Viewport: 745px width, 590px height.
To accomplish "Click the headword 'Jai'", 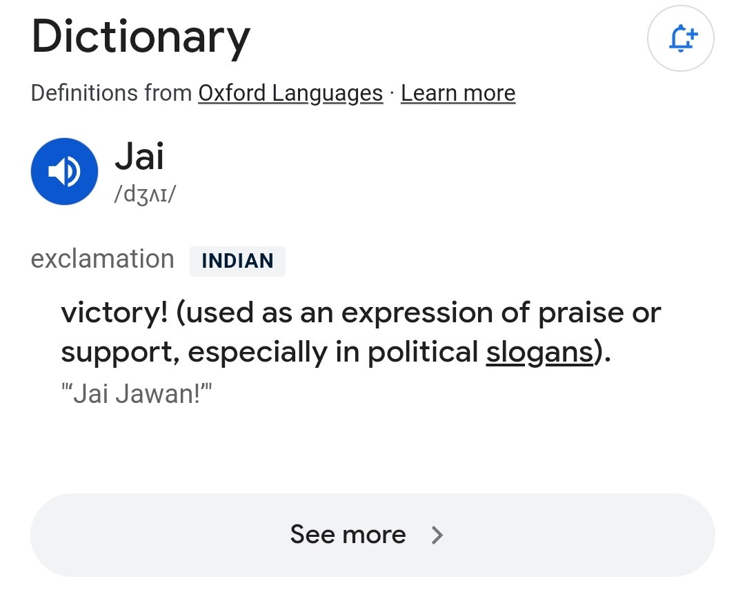I will coord(139,156).
